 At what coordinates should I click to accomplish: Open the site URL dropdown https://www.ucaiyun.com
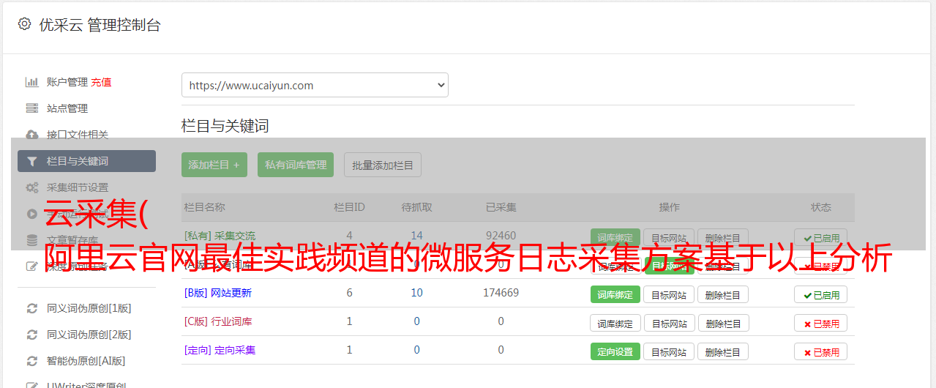click(315, 85)
